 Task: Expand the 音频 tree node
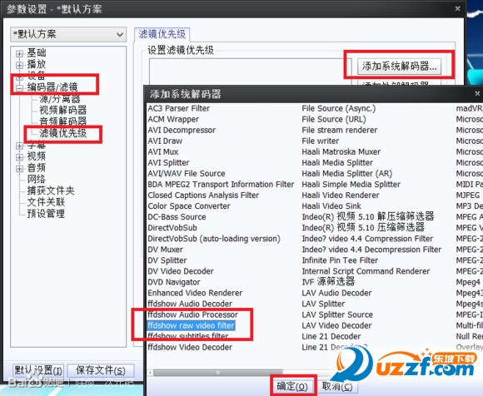19,169
